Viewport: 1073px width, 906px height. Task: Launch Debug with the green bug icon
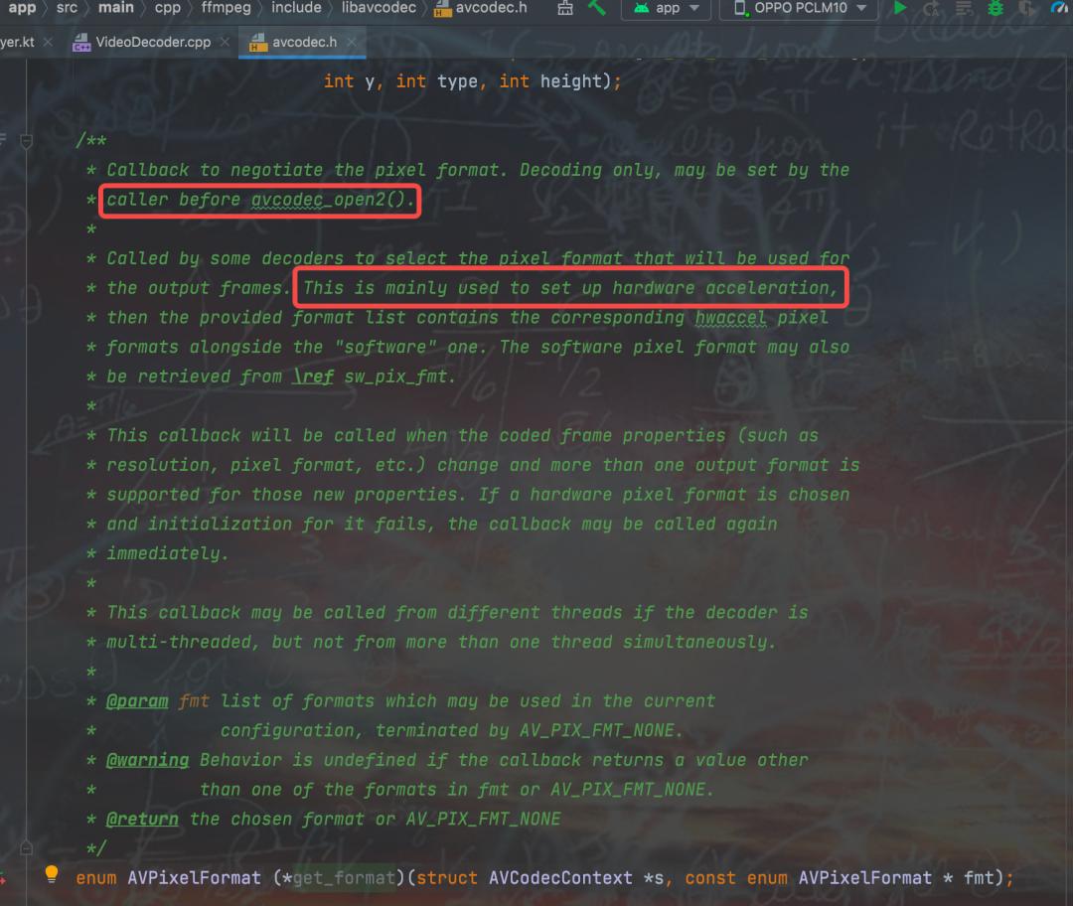(996, 9)
